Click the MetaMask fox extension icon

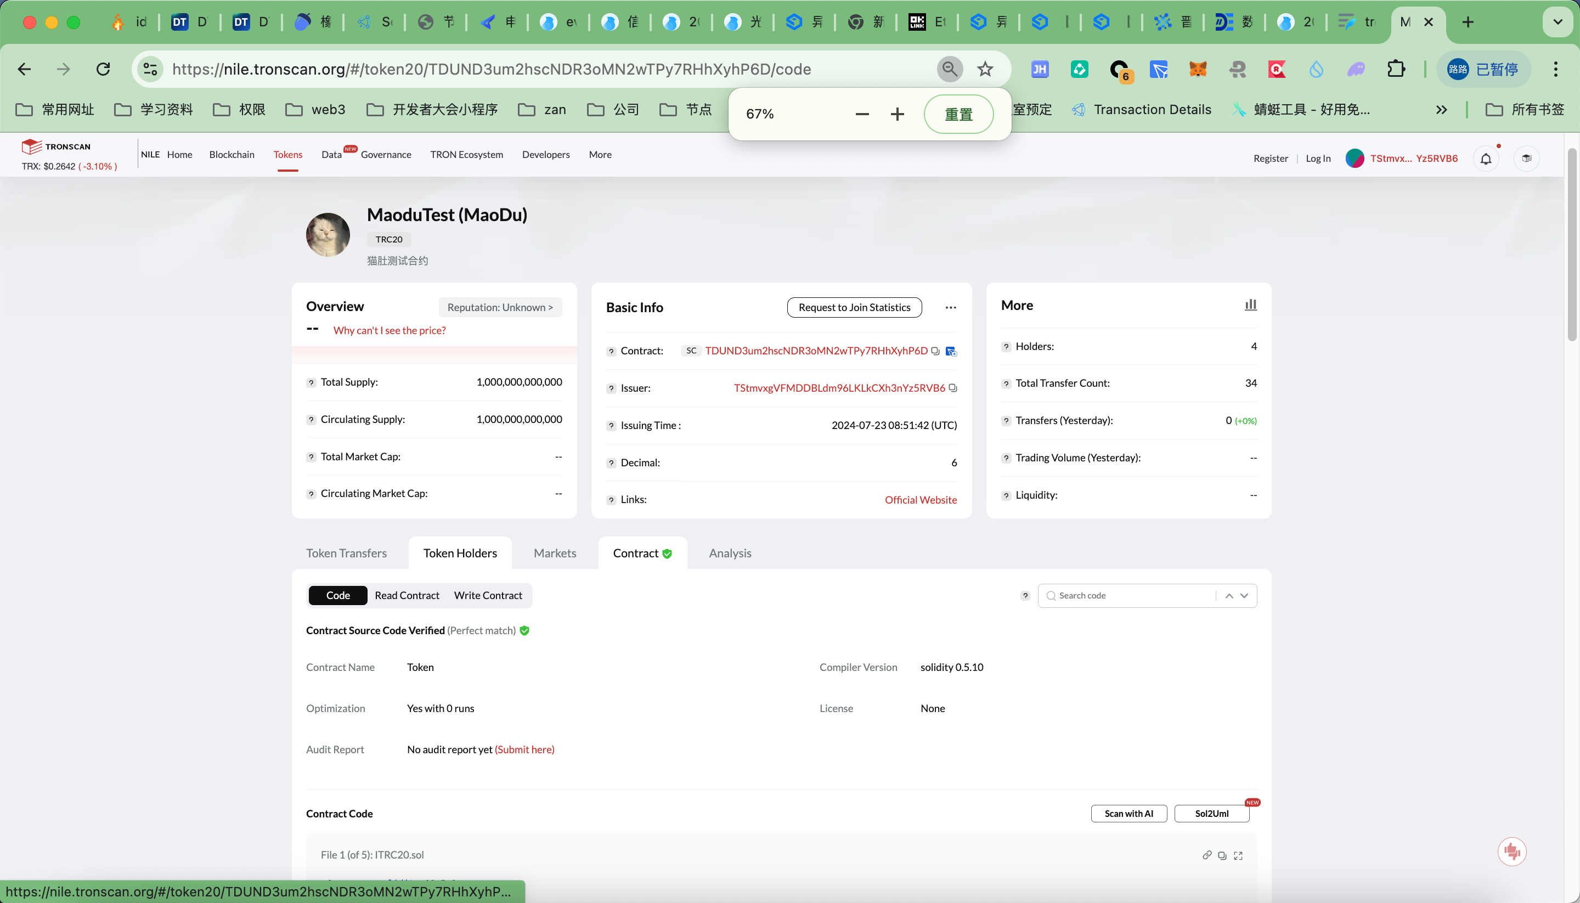tap(1198, 70)
